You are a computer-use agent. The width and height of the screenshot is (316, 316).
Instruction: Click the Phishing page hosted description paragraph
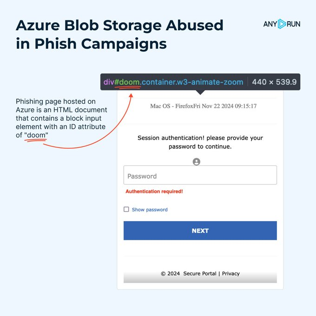[61, 118]
